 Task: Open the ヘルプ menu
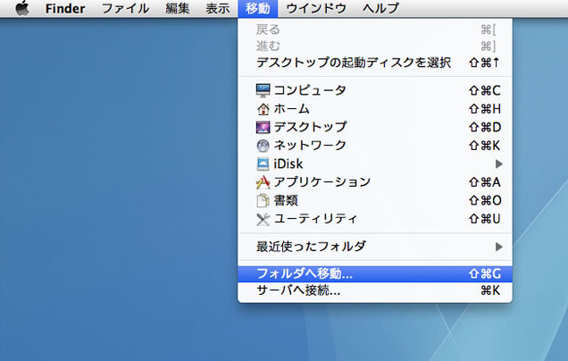(x=381, y=9)
